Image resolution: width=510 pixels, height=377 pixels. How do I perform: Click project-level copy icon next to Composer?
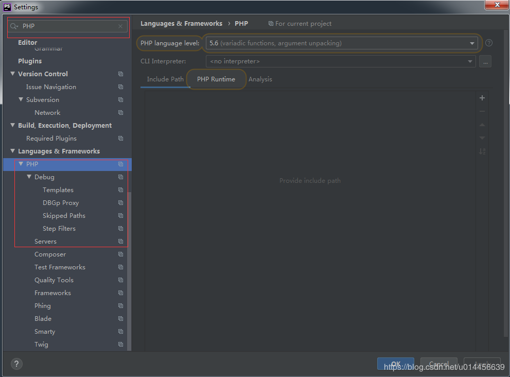(x=120, y=254)
